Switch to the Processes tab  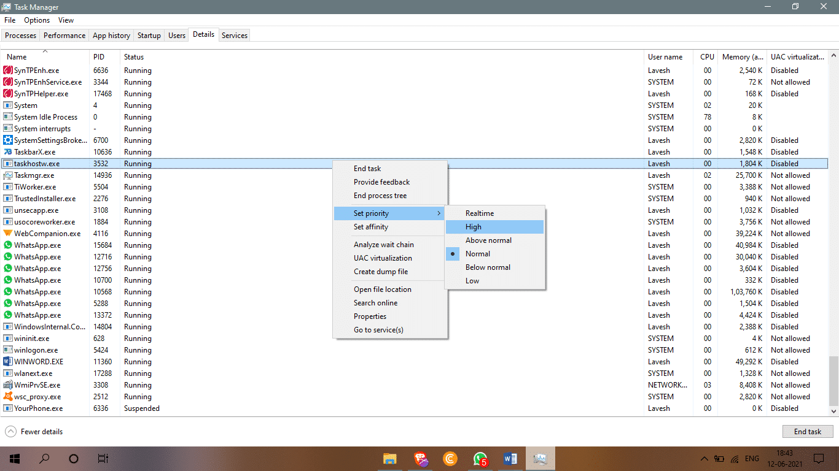(x=21, y=36)
